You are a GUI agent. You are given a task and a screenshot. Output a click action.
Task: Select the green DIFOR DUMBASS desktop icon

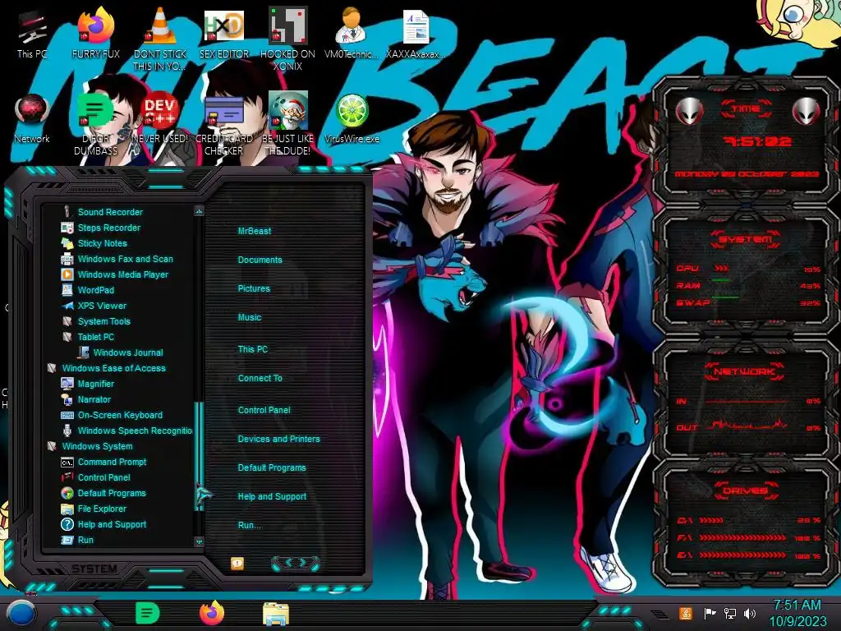pos(95,125)
